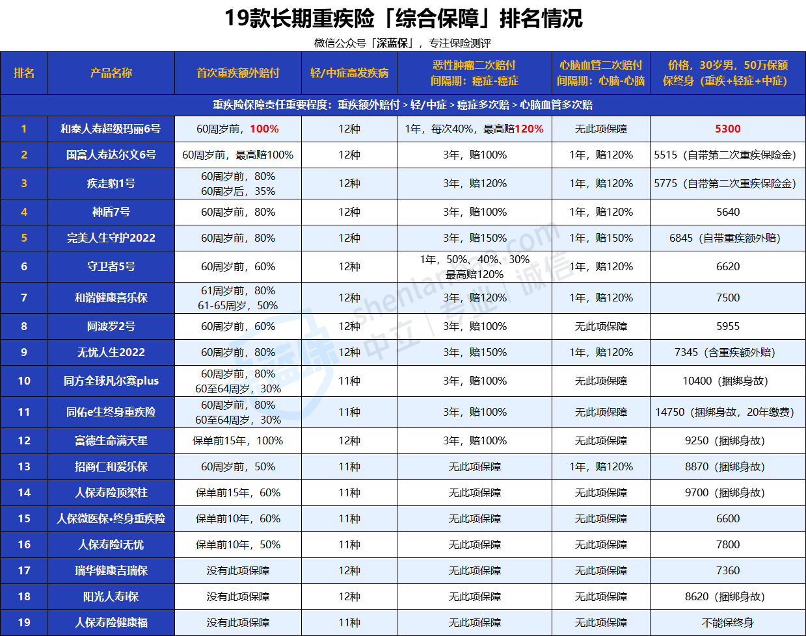The width and height of the screenshot is (806, 636).
Task: Click product name 阳光人寿i保
Action: pos(111,596)
